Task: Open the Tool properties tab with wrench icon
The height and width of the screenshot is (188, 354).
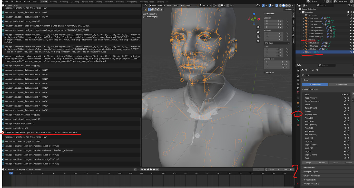Action: pyautogui.click(x=298, y=70)
